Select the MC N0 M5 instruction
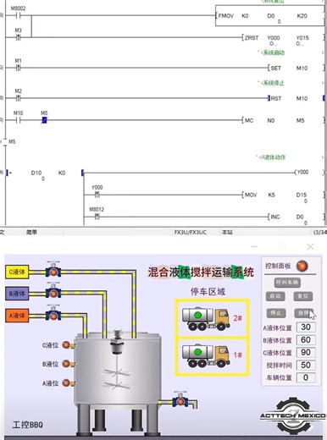This screenshot has width=327, height=440. (x=284, y=120)
